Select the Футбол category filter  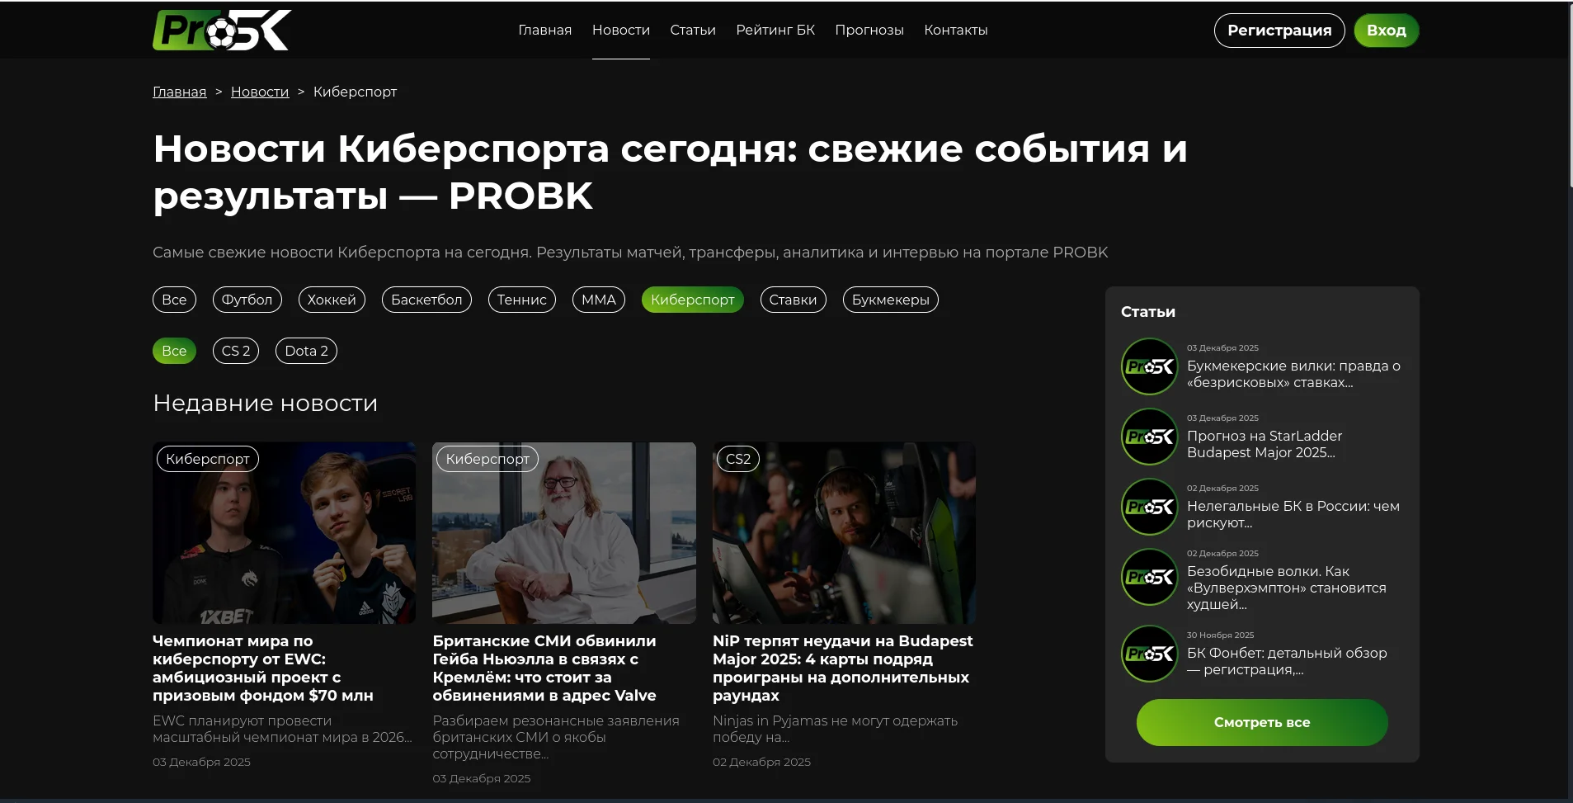point(247,300)
